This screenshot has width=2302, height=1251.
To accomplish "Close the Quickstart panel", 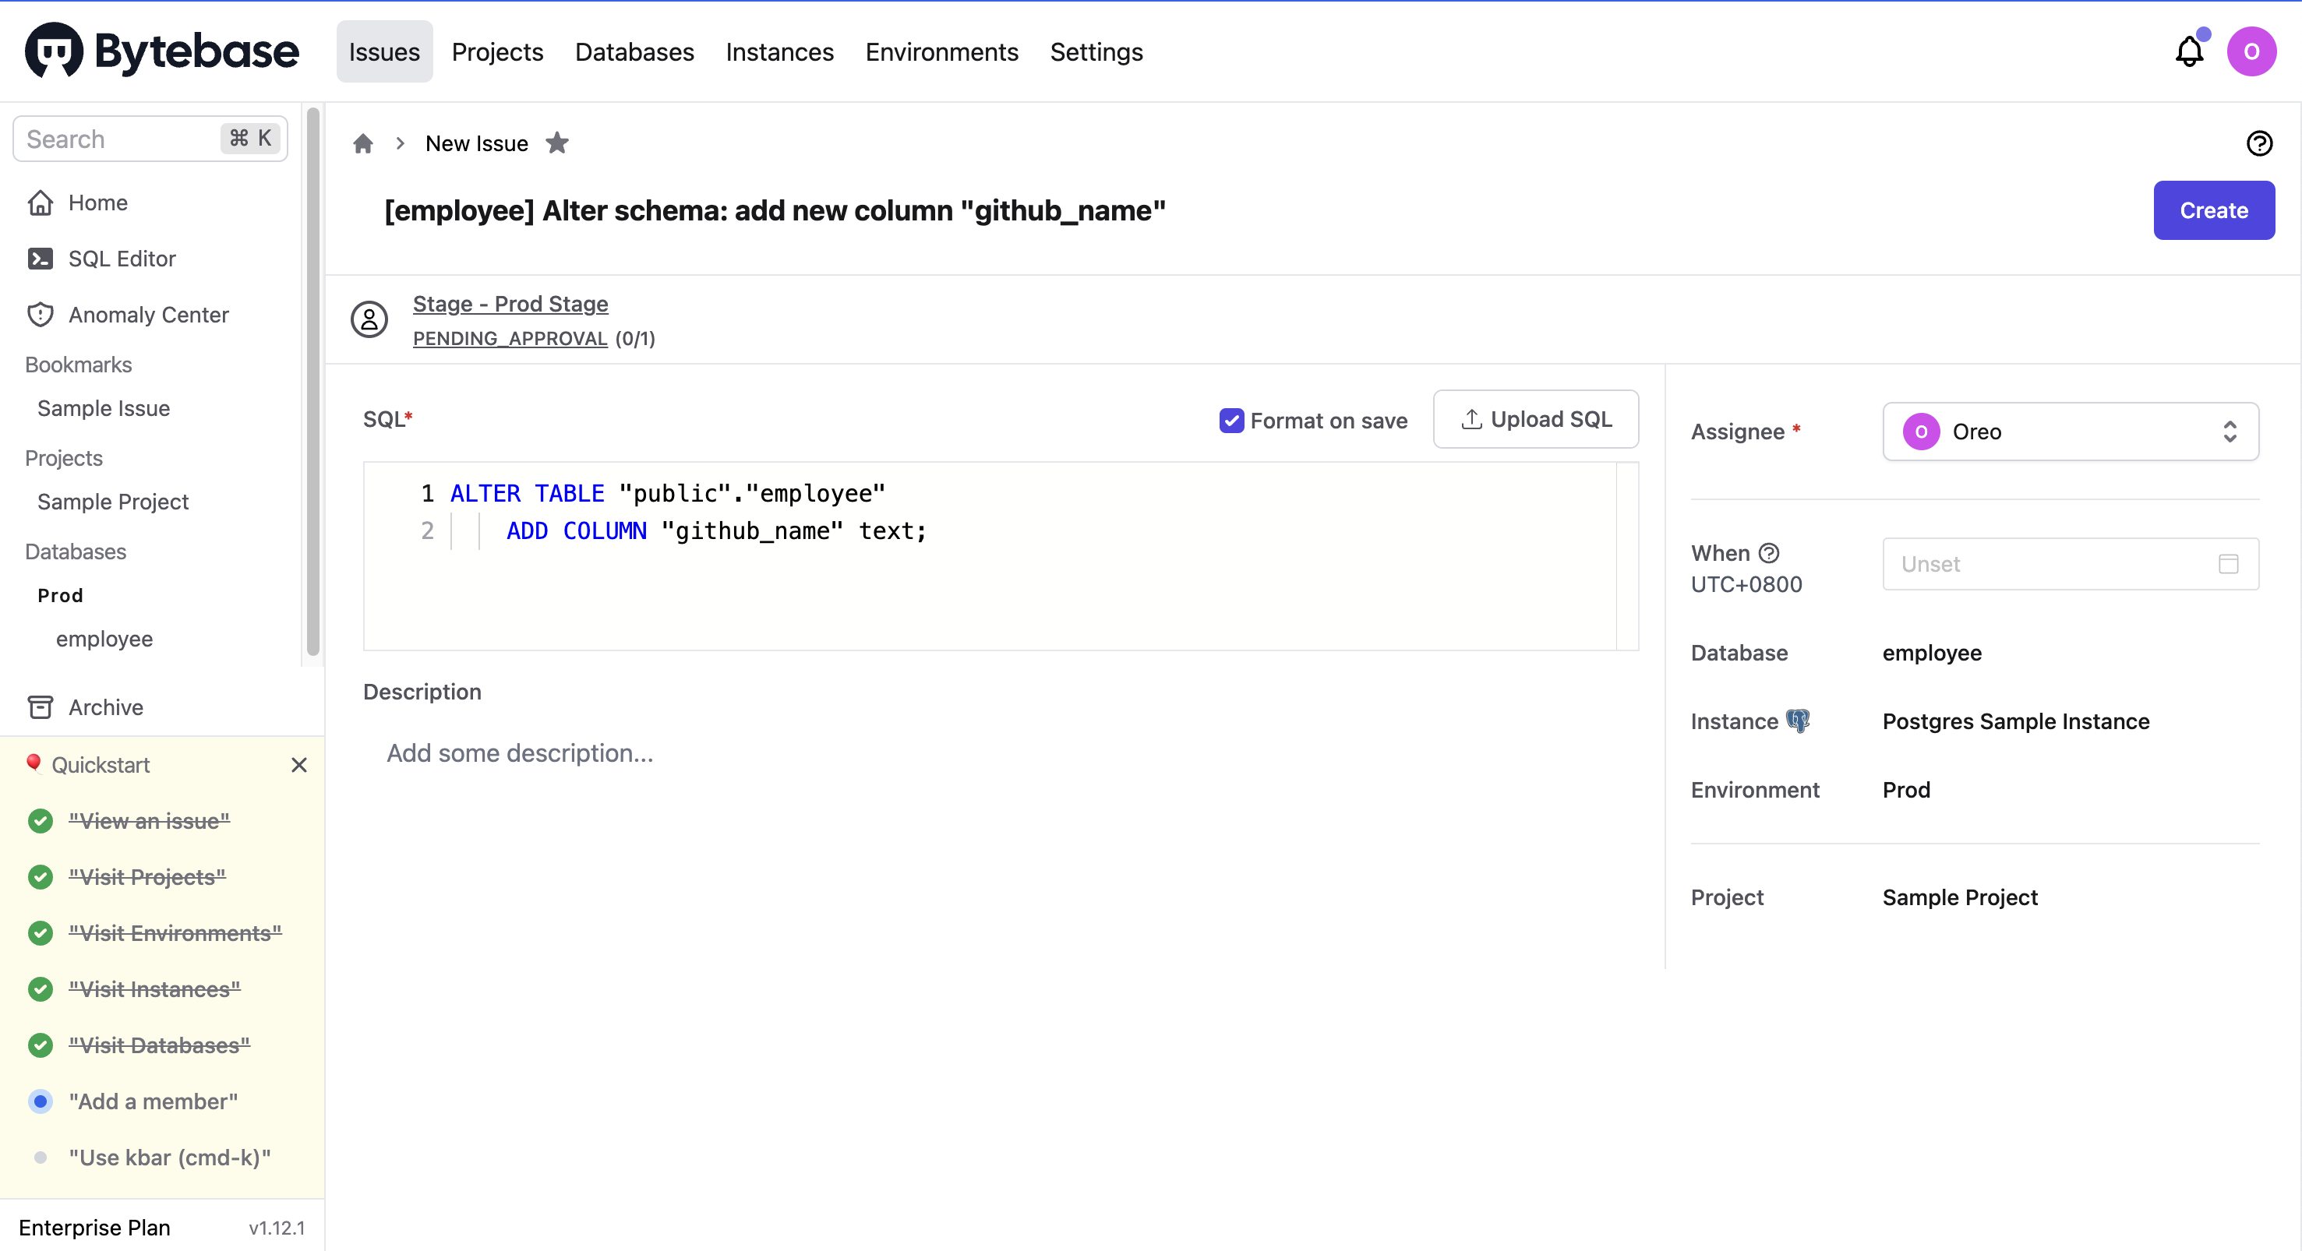I will click(298, 765).
